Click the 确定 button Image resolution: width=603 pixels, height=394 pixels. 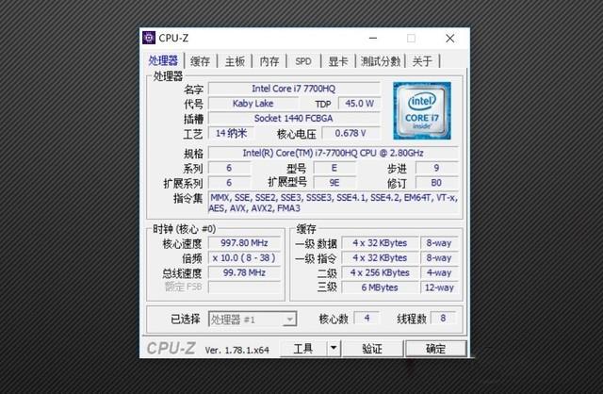point(435,348)
